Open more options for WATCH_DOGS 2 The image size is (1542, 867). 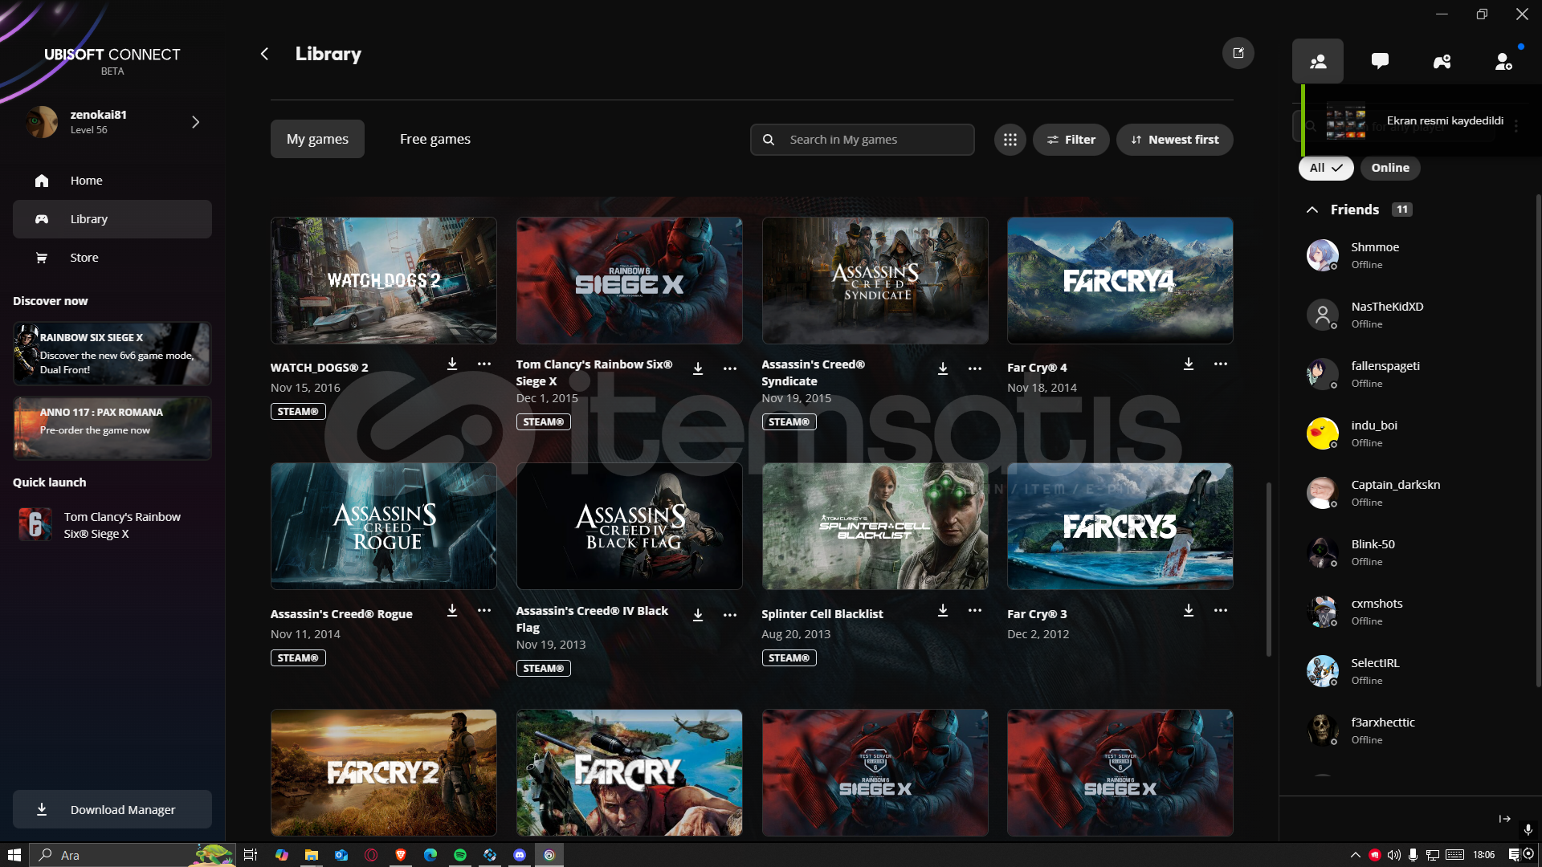pyautogui.click(x=484, y=364)
